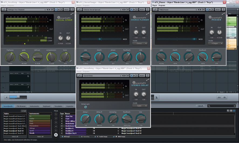Select compare slot B in the Phaser window
Image resolution: width=239 pixels, height=143 pixels.
coord(213,10)
